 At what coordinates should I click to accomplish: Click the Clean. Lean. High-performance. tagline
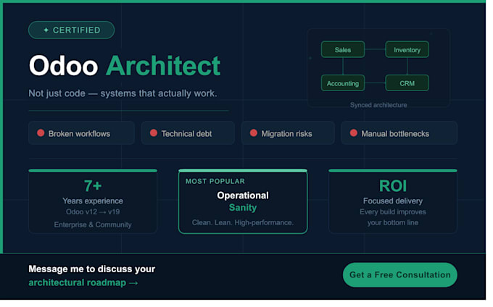pos(243,222)
